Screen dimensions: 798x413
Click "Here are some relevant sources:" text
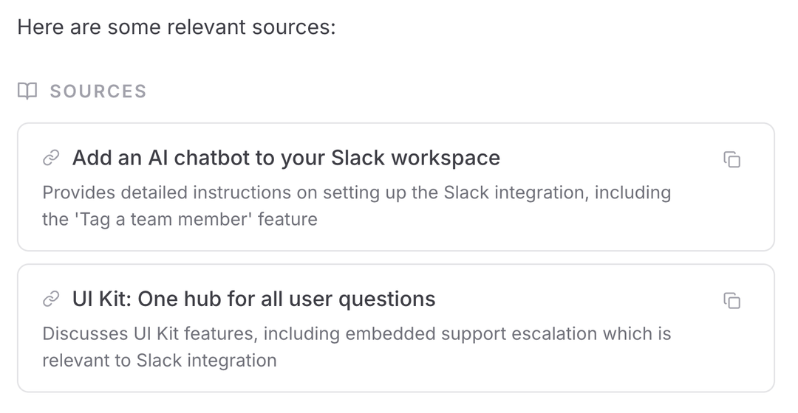click(x=176, y=27)
